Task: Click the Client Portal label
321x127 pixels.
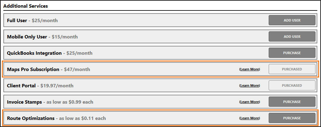Action: tap(21, 86)
